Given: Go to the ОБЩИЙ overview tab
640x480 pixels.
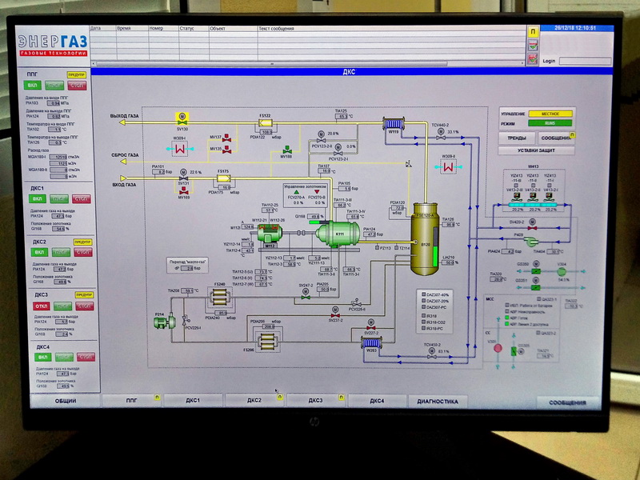Looking at the screenshot, I should (66, 401).
